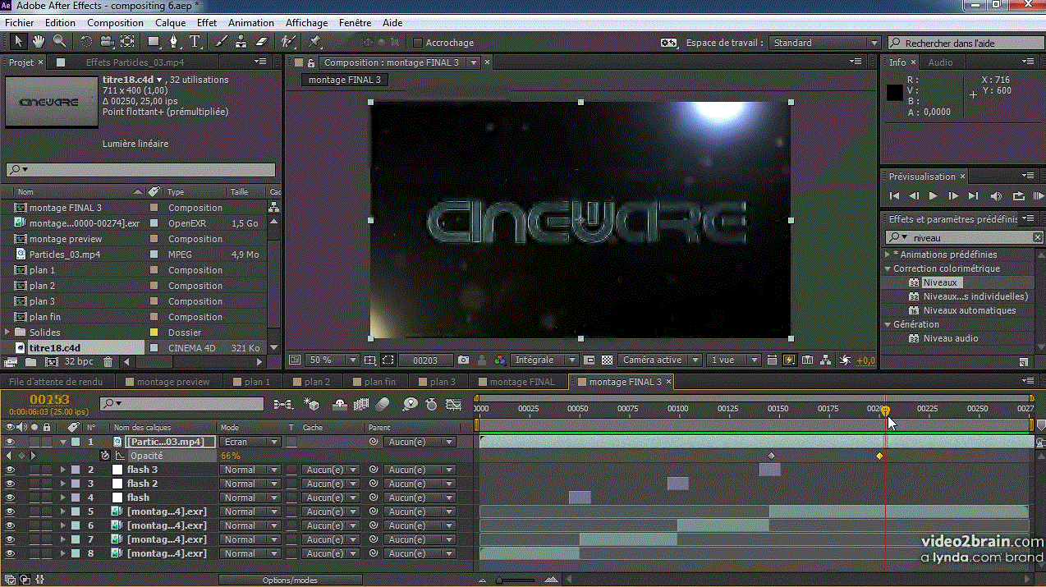1046x587 pixels.
Task: Select the Zoom magnifier tool
Action: 59,41
